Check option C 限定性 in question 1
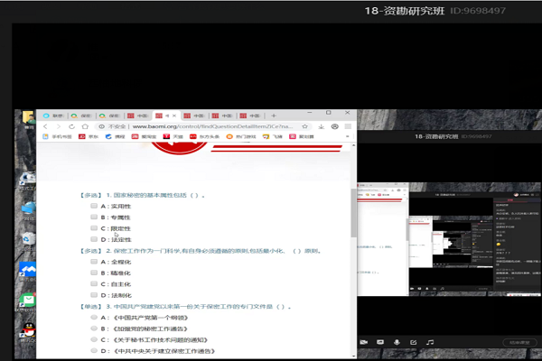Viewport: 542px width, 361px height. [x=94, y=228]
